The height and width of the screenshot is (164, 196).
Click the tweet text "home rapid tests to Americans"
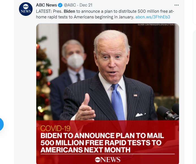tap(65, 17)
